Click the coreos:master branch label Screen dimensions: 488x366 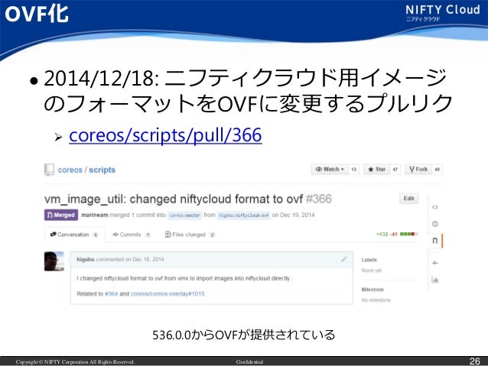pos(185,215)
